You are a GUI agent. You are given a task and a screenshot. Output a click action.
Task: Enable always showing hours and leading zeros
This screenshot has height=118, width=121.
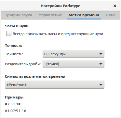tap(9, 34)
